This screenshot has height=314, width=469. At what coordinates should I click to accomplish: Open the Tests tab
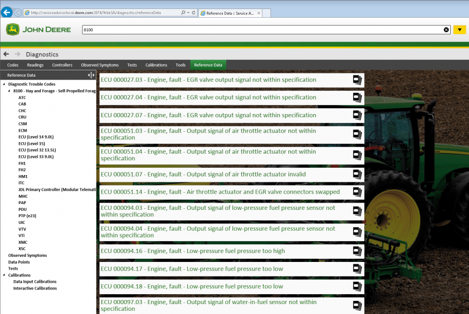coord(132,65)
